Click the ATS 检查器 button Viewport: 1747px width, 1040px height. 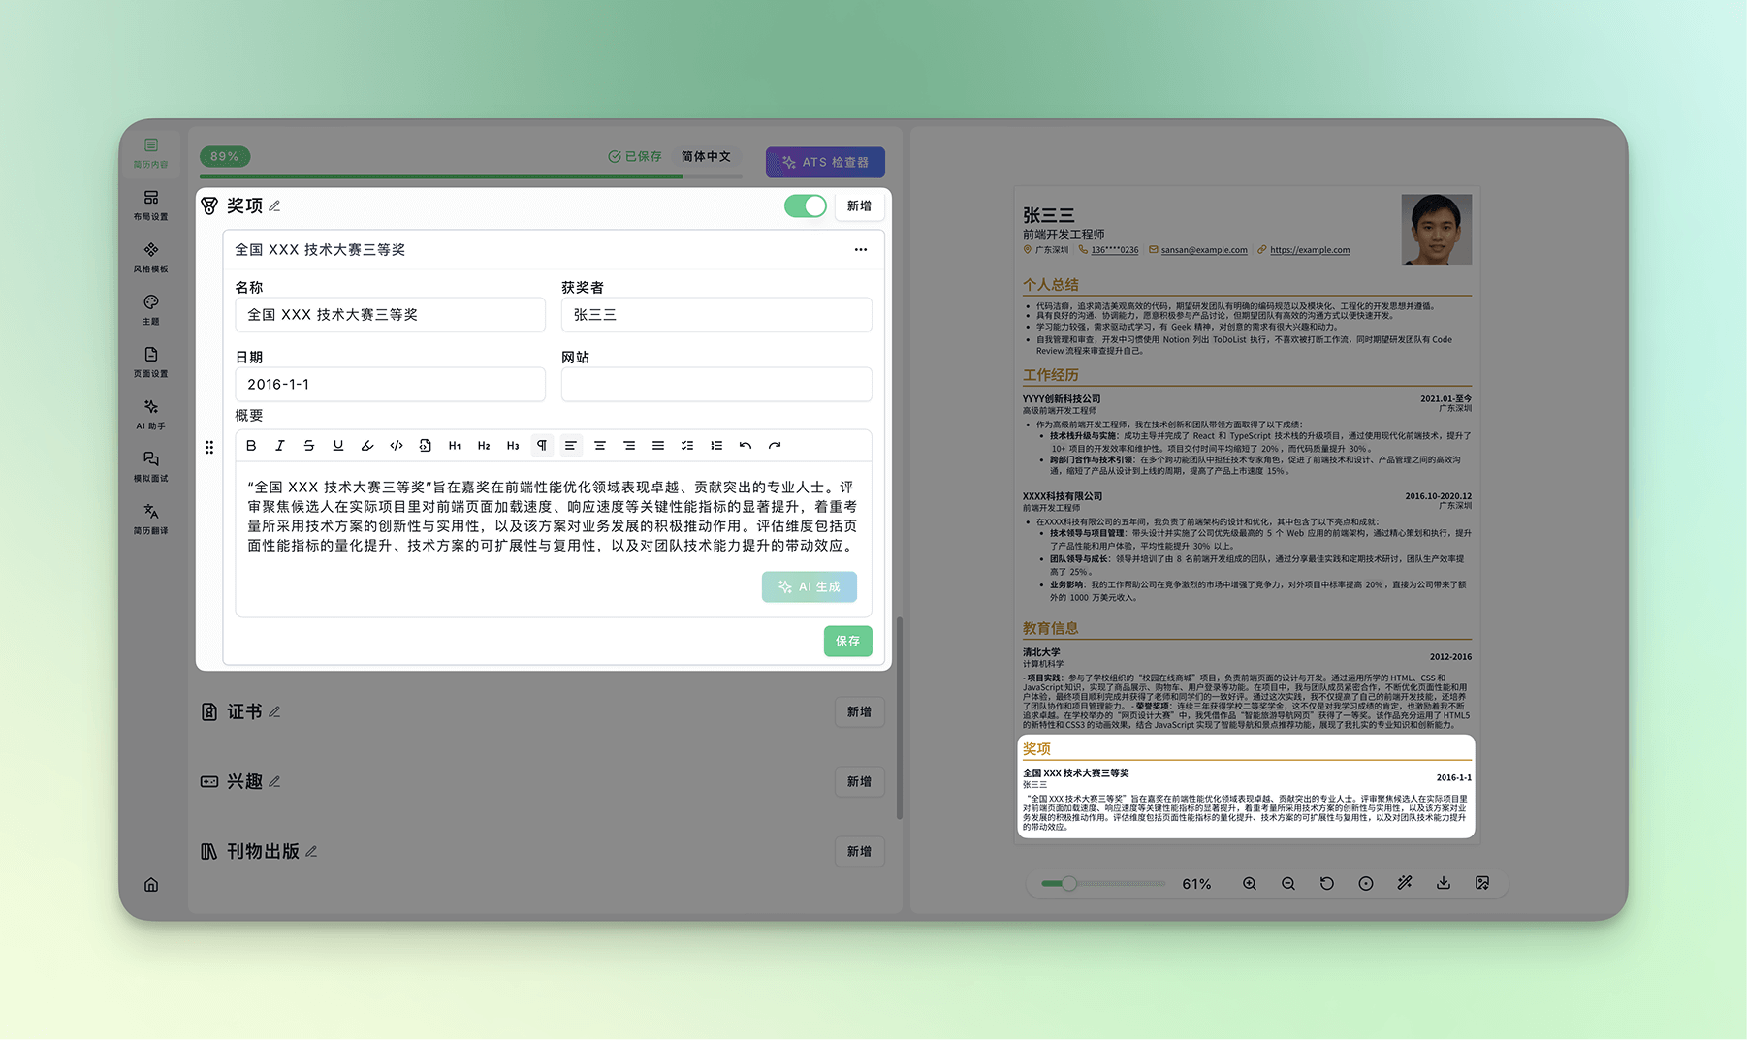coord(825,162)
